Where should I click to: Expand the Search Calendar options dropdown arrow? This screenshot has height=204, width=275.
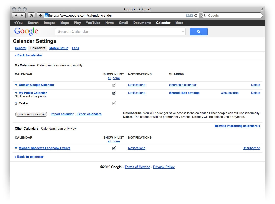pos(183,32)
